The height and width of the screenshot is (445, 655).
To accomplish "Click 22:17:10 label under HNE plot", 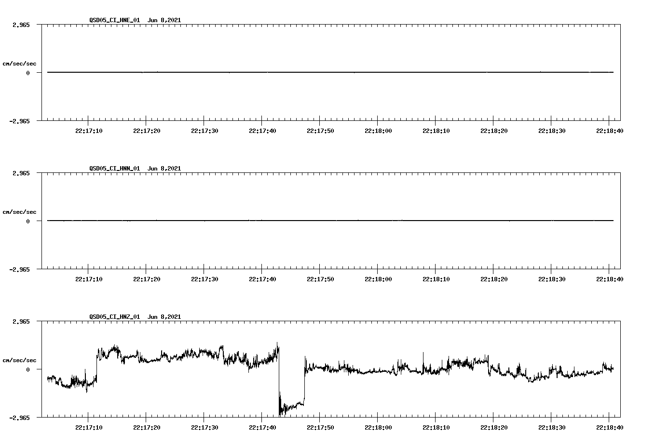I will [89, 131].
